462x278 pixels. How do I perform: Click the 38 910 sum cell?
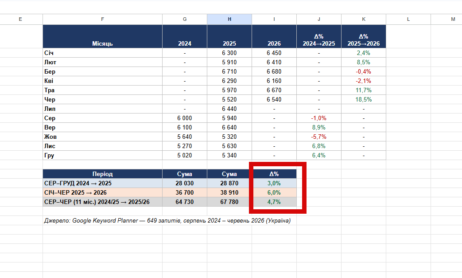(x=229, y=192)
